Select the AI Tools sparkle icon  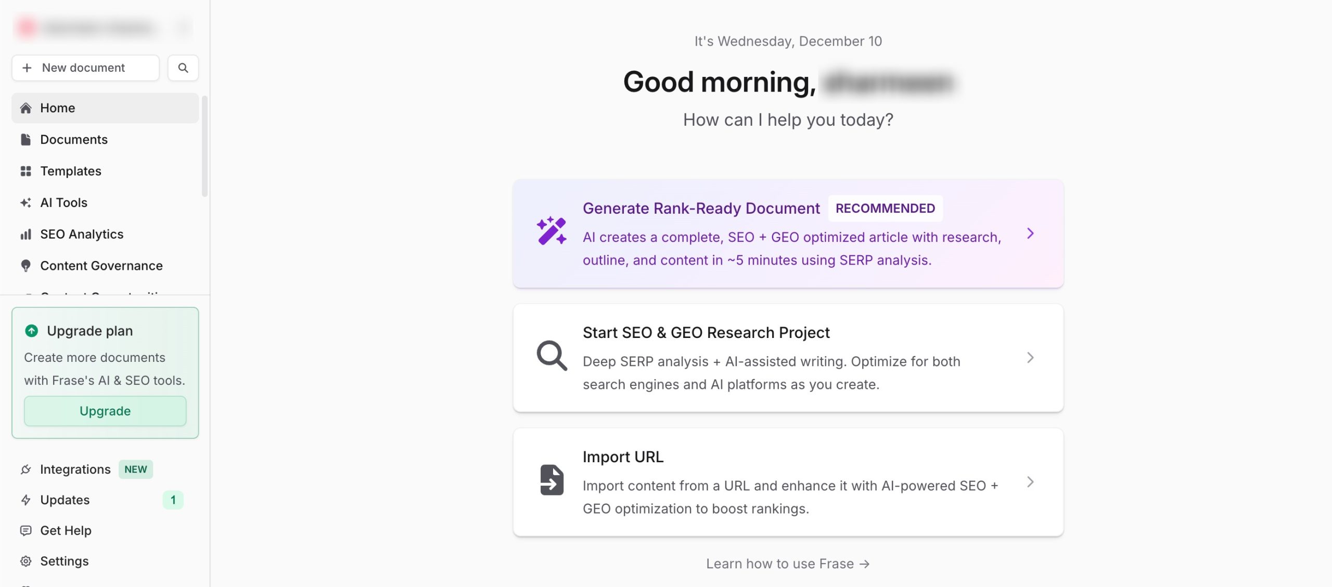(x=26, y=202)
